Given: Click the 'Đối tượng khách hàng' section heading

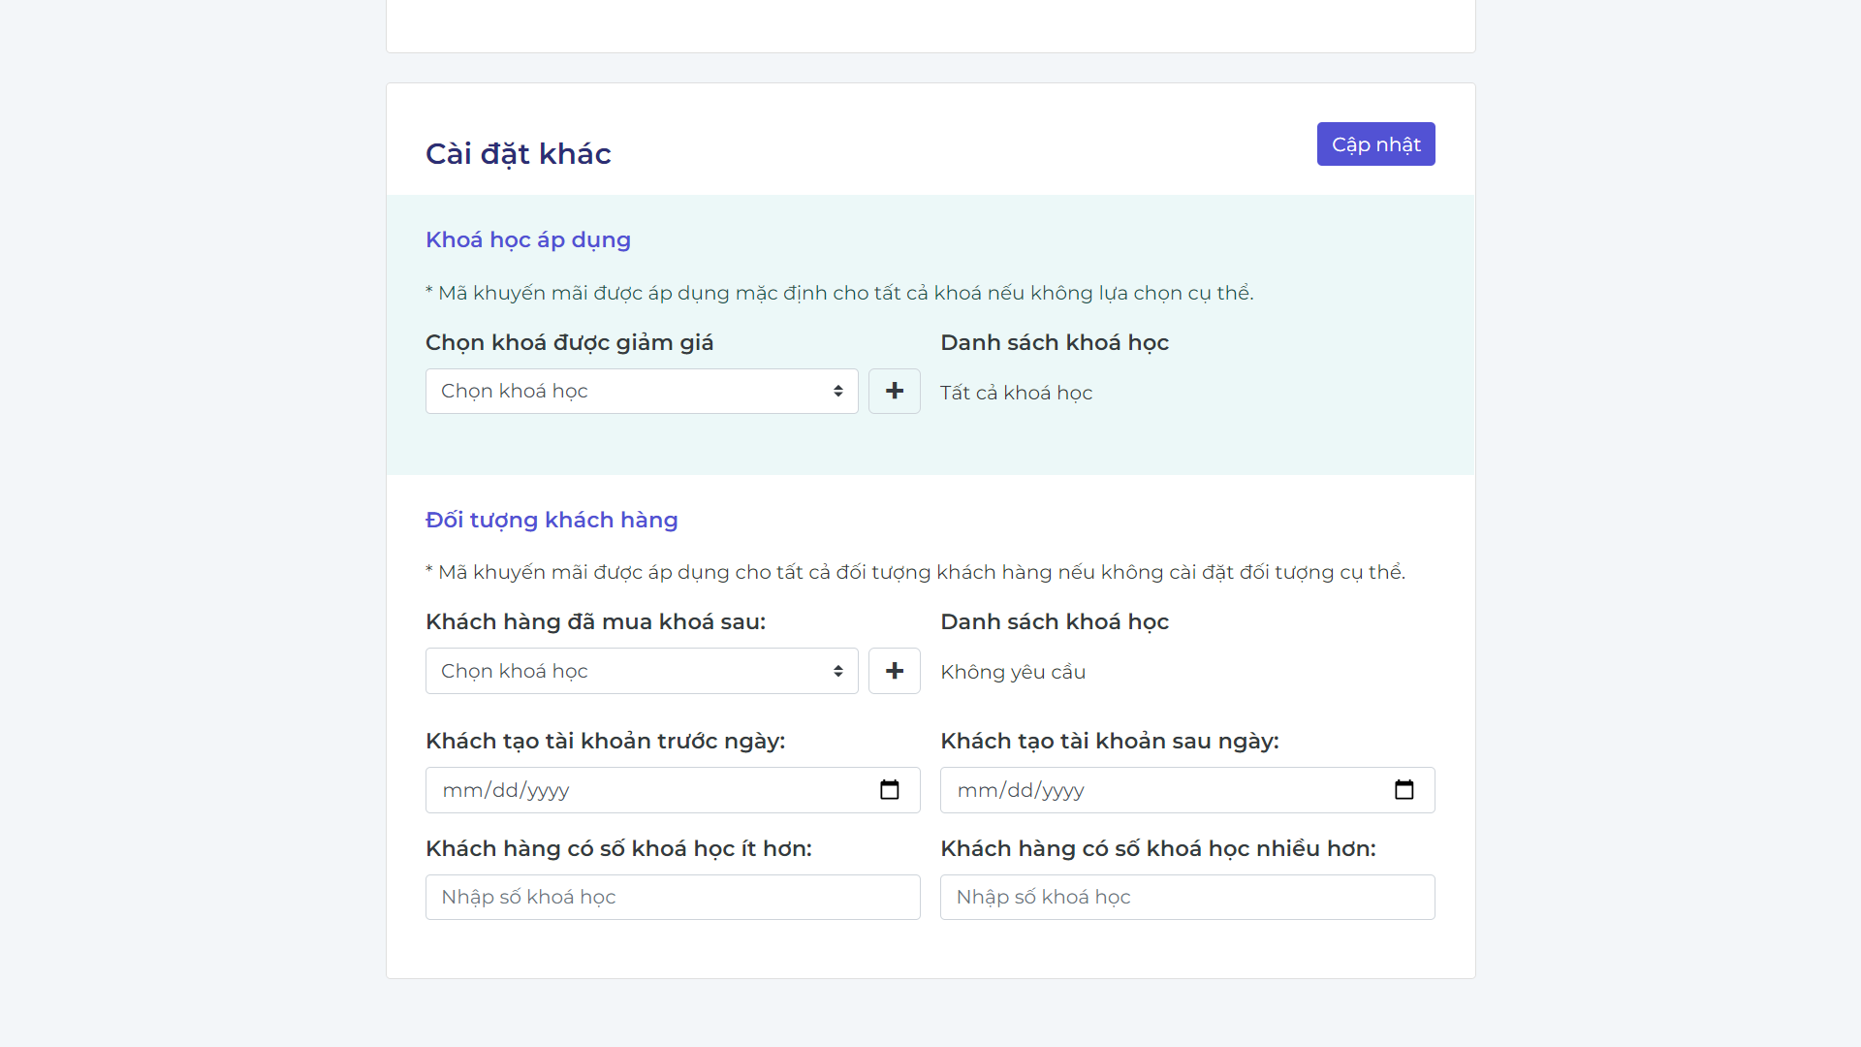Looking at the screenshot, I should click(551, 520).
